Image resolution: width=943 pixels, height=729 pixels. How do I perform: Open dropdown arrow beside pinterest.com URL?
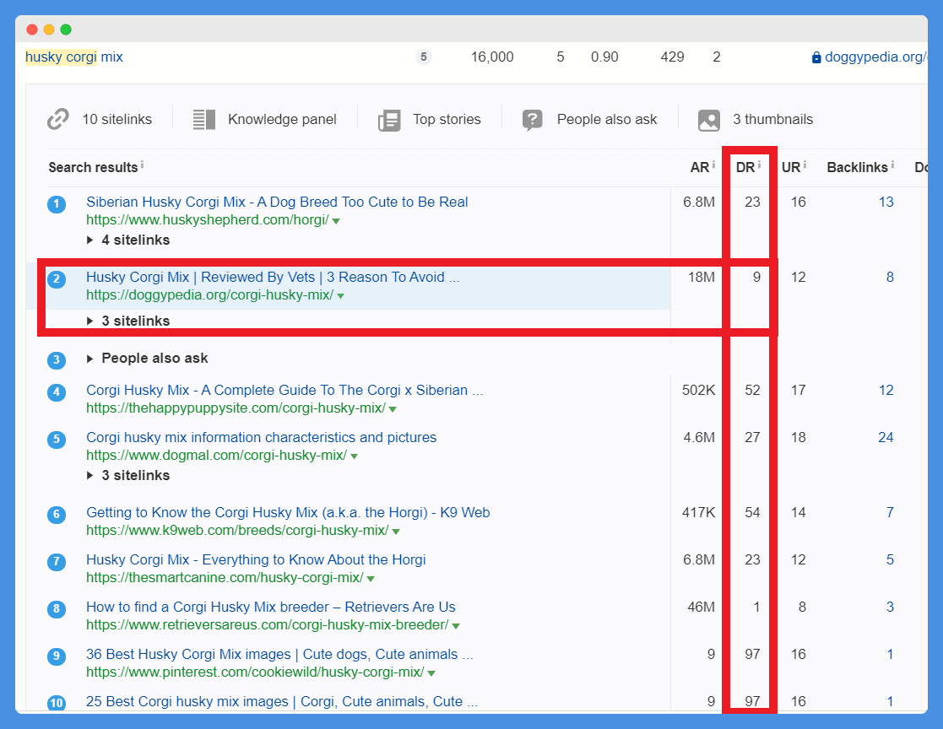(431, 673)
